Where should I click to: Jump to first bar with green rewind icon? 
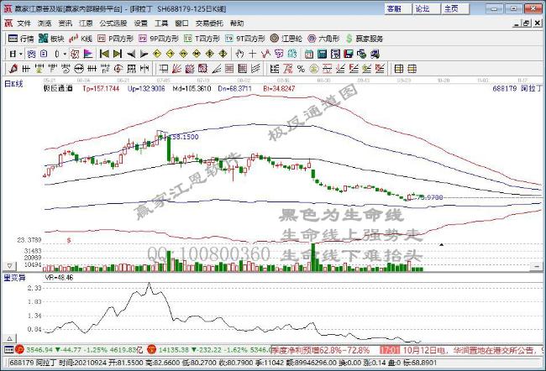(104, 54)
